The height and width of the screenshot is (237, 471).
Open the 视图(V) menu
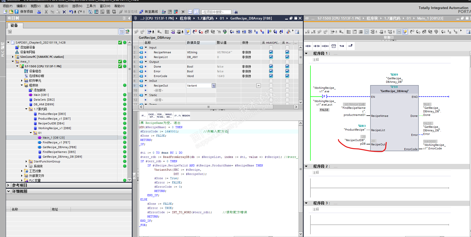[x=35, y=6]
